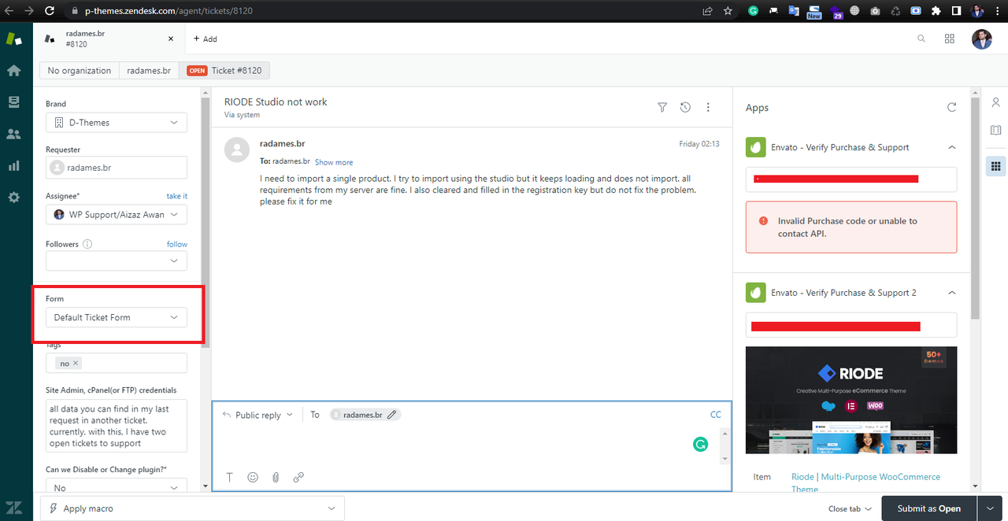Open the Admin gear icon in sidebar

(13, 198)
